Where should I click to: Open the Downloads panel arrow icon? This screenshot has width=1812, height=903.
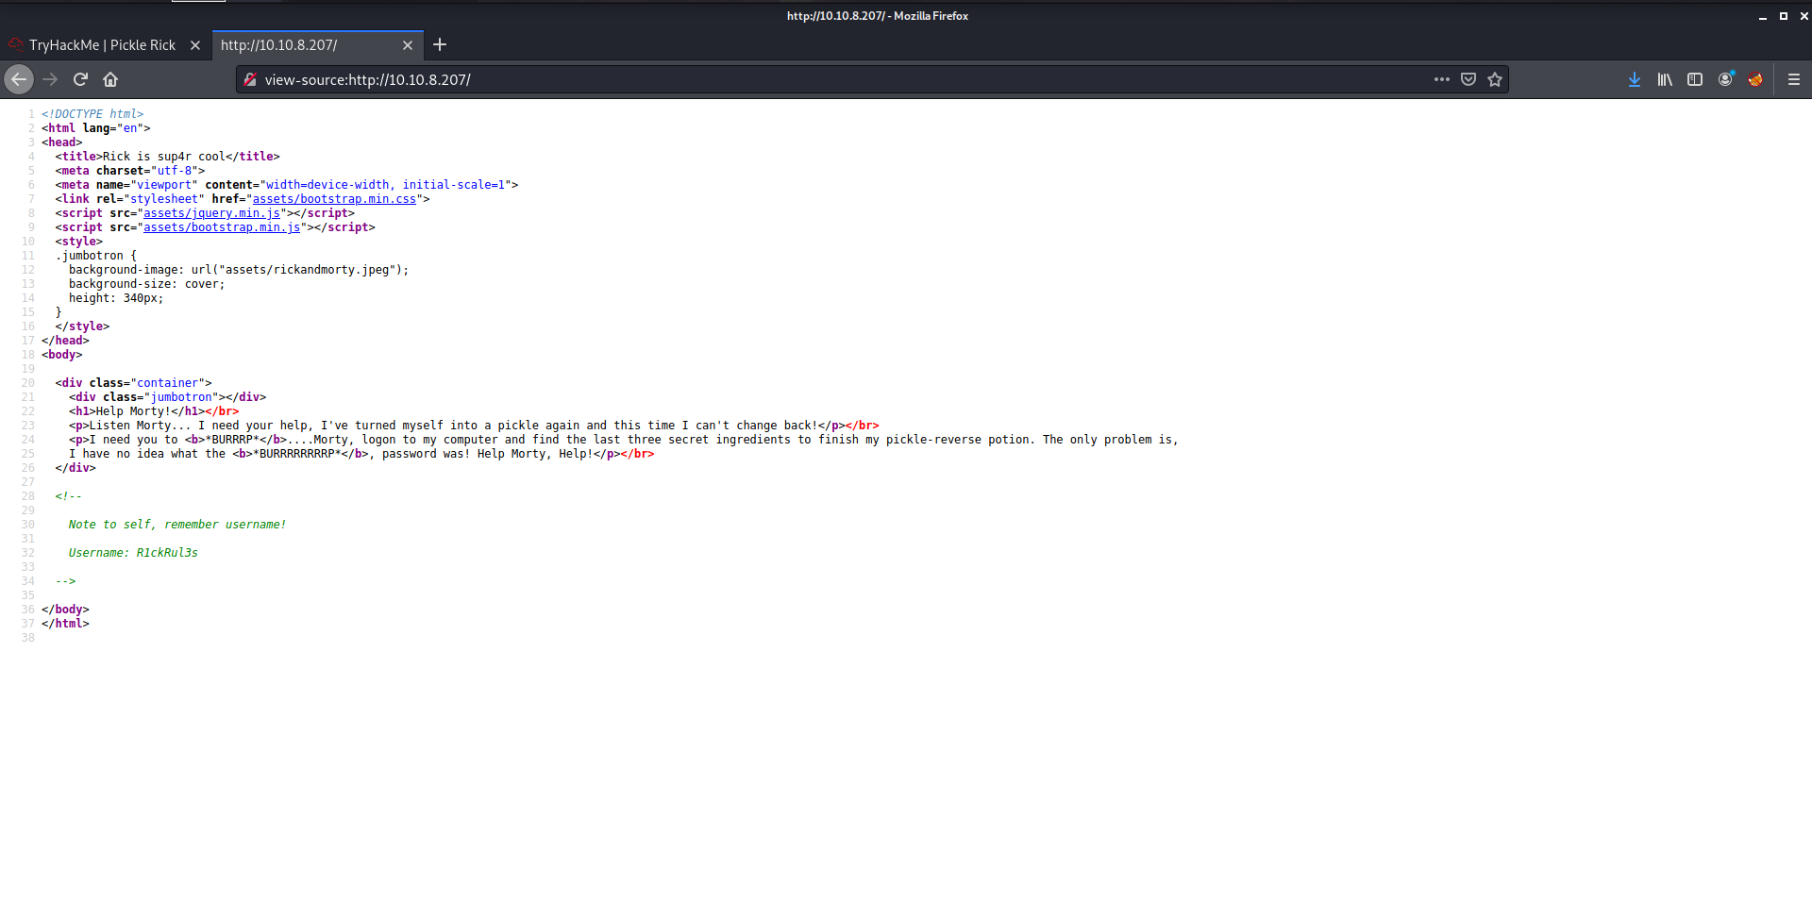pos(1635,79)
